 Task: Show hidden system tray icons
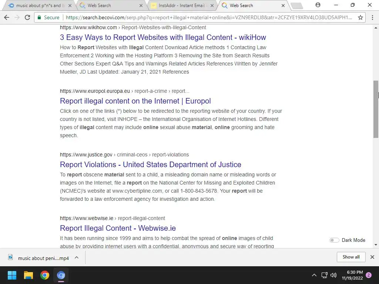point(314,275)
